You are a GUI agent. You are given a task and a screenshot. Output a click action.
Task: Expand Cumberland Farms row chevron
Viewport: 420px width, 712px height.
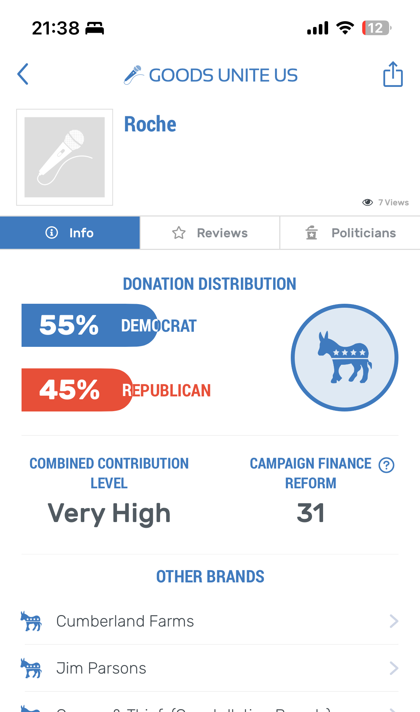coord(394,621)
